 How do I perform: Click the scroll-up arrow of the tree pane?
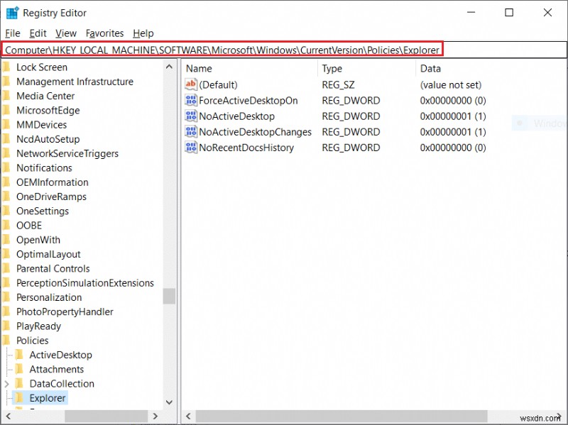pos(169,67)
